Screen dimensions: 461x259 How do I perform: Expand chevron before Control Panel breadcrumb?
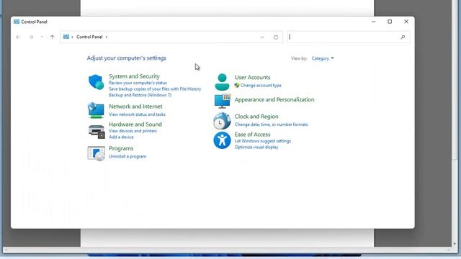point(72,37)
